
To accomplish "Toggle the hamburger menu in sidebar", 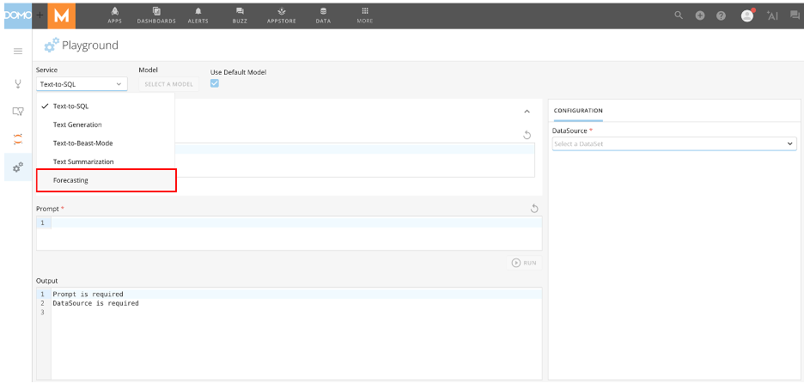I will (18, 51).
